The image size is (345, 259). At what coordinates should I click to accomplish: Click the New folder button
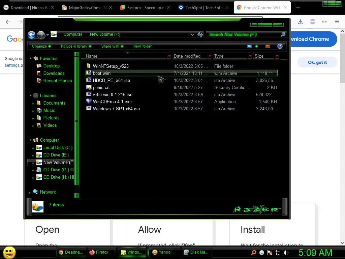tap(143, 46)
